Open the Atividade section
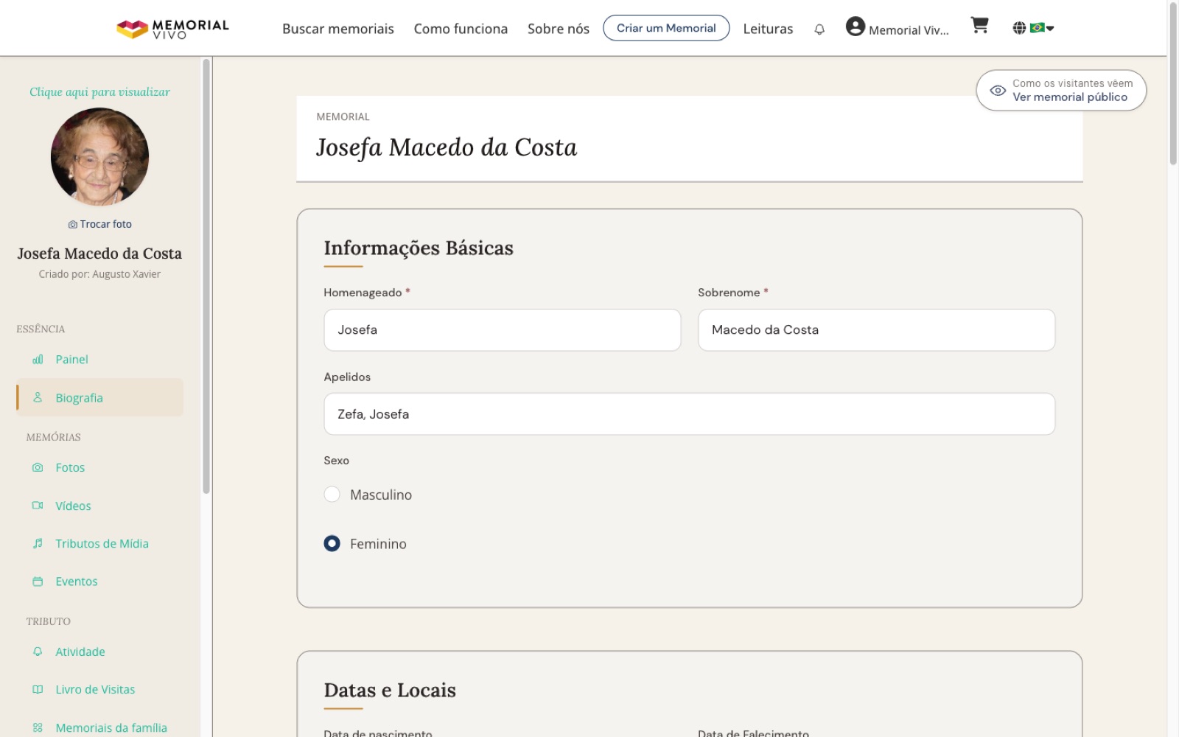 click(x=99, y=652)
